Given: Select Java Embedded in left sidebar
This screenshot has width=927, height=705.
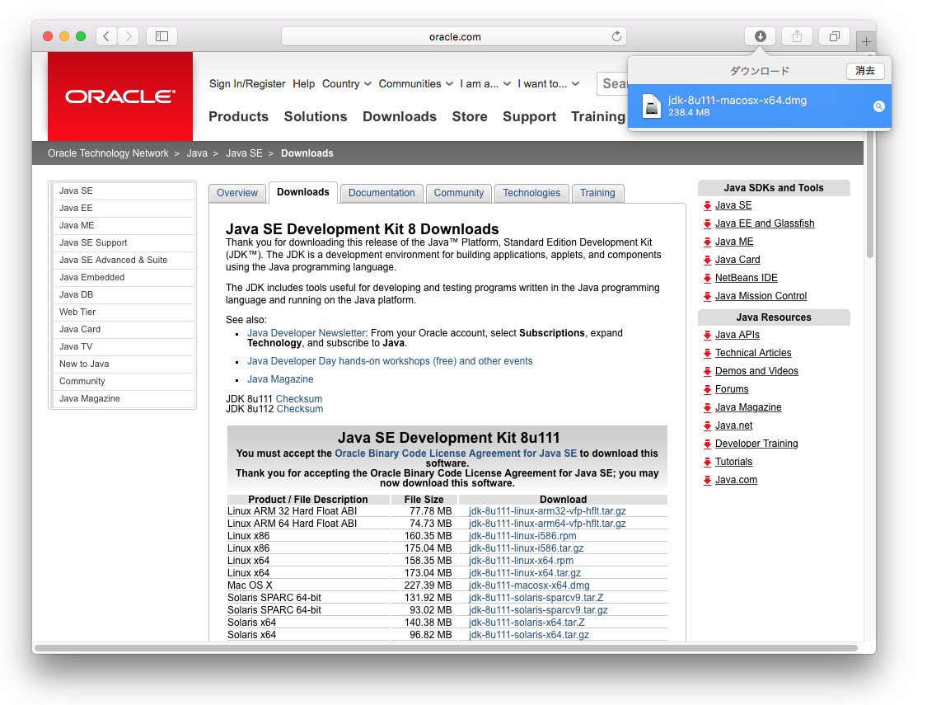Looking at the screenshot, I should tap(124, 277).
